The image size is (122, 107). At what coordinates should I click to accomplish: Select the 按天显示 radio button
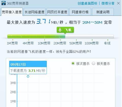tap(93, 63)
